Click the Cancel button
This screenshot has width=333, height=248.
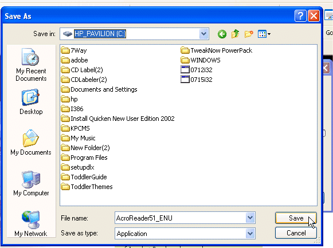pos(296,233)
